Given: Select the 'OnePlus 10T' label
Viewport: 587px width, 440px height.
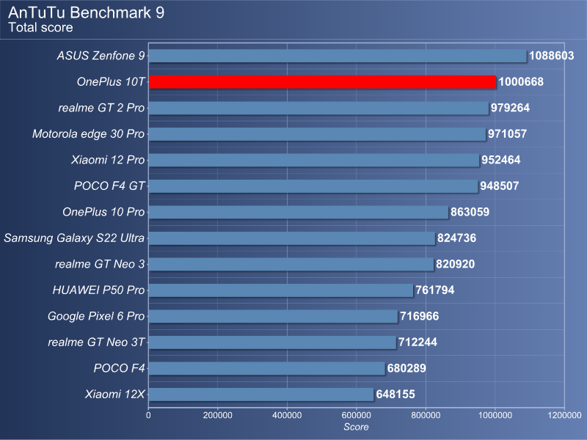Looking at the screenshot, I should (x=111, y=82).
